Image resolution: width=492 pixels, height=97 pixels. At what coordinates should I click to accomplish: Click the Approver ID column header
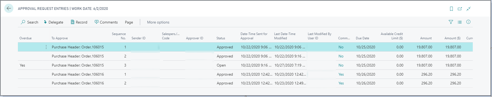195,38
